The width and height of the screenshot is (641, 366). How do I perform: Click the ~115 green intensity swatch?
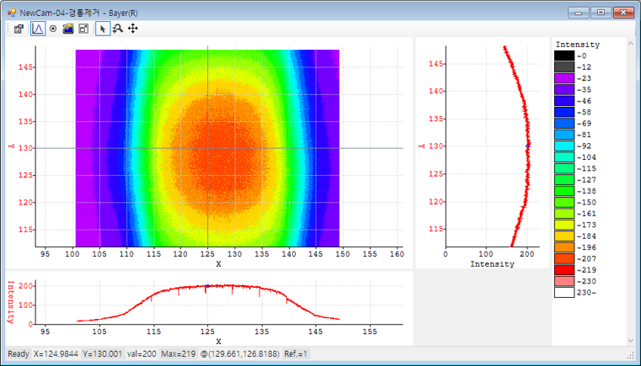coord(564,169)
